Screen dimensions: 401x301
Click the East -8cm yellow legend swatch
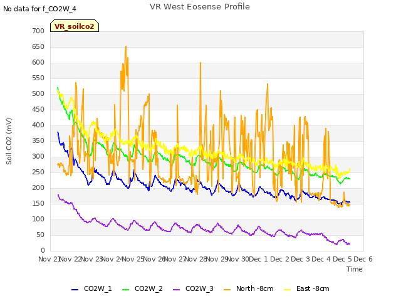pos(288,290)
